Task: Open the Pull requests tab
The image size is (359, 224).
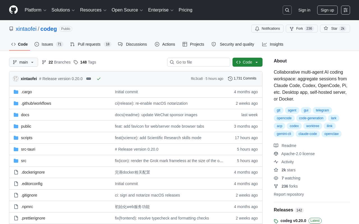Action: (x=91, y=44)
